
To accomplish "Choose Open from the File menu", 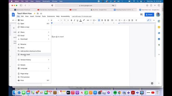I will point(34,24).
